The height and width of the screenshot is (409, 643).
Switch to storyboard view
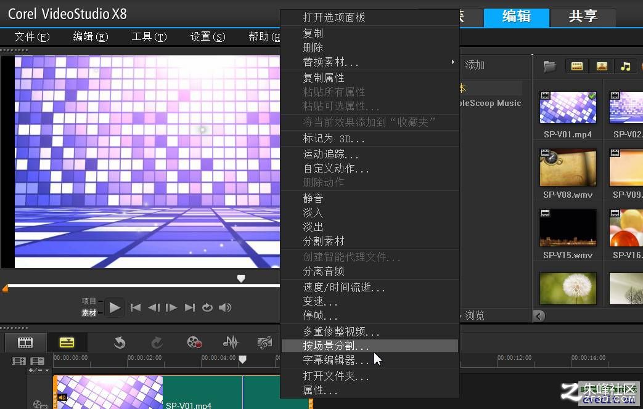pos(25,342)
